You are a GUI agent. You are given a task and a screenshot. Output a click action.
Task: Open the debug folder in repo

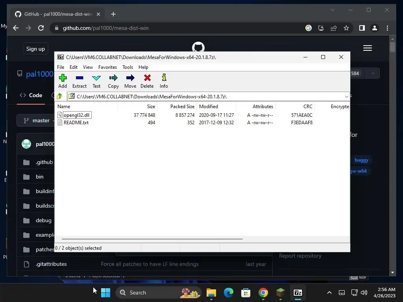pyautogui.click(x=43, y=220)
